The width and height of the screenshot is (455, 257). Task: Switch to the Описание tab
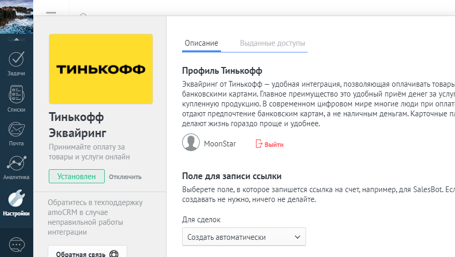tap(201, 43)
